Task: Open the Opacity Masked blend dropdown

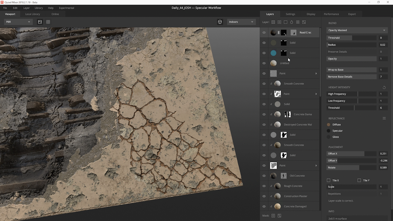Action: (356, 30)
